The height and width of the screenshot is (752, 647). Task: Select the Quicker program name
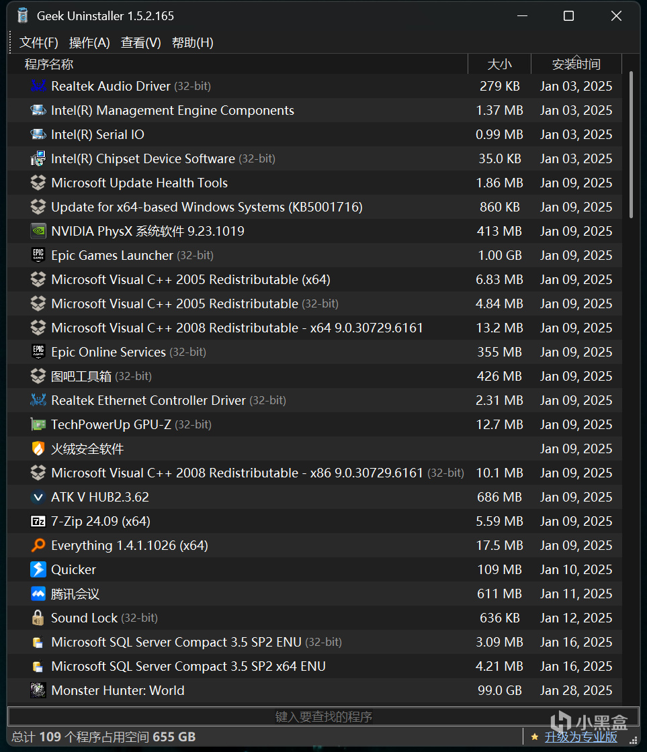(73, 569)
